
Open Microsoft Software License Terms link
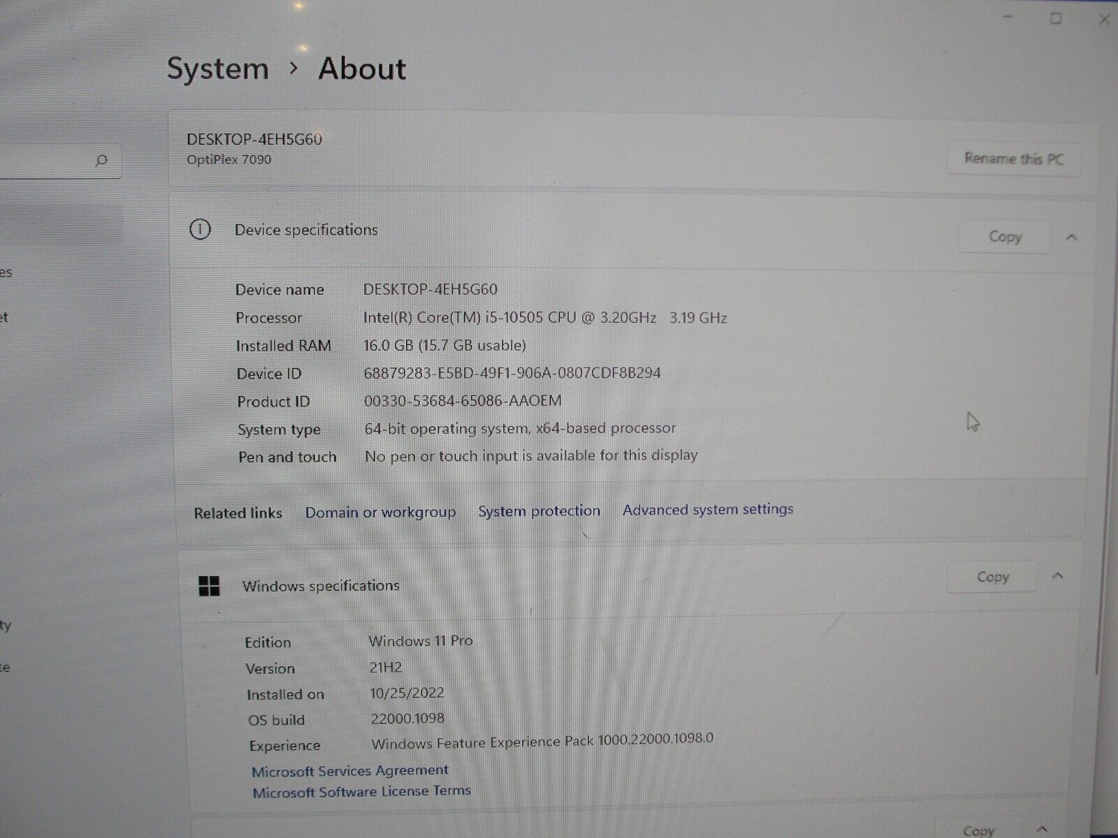click(x=361, y=792)
